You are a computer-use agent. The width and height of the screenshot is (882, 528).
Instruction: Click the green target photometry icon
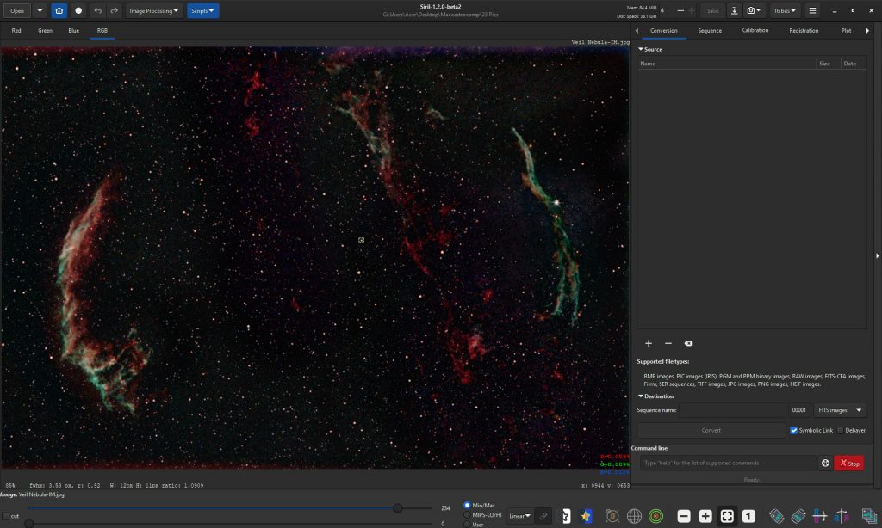[x=655, y=516]
